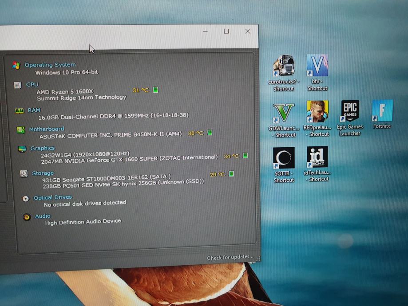Click the green Graphics temperature indicator

(245, 156)
